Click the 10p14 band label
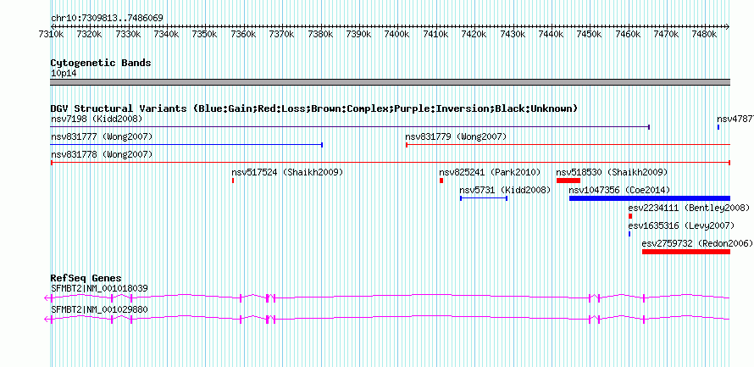Screen dimensions: 754x367 pyautogui.click(x=64, y=74)
